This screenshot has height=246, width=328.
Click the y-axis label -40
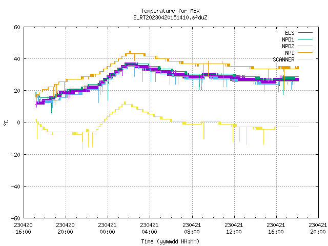pos(15,187)
